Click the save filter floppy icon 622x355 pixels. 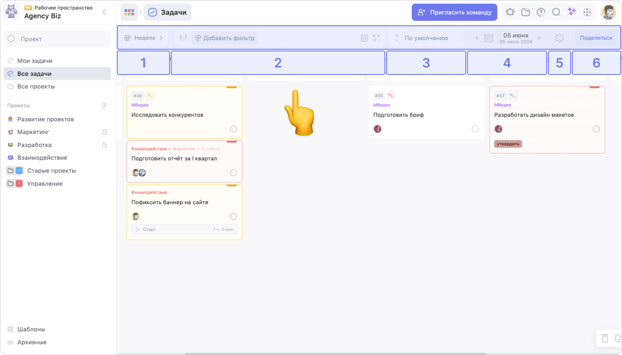tap(364, 38)
